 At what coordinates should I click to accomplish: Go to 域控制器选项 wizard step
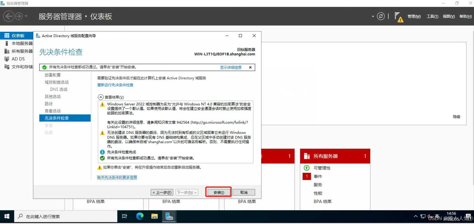57,82
